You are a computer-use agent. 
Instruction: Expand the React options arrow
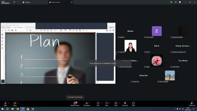click(110, 103)
